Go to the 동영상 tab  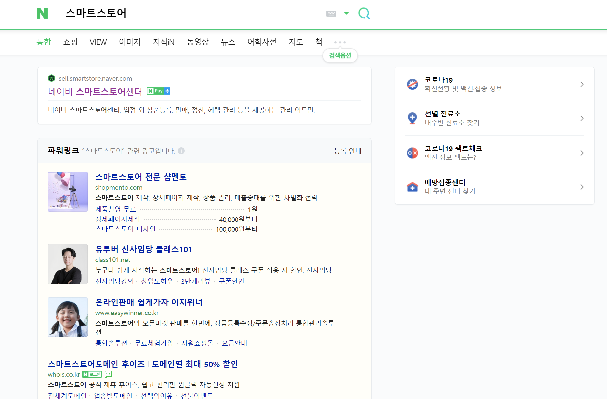coord(198,42)
